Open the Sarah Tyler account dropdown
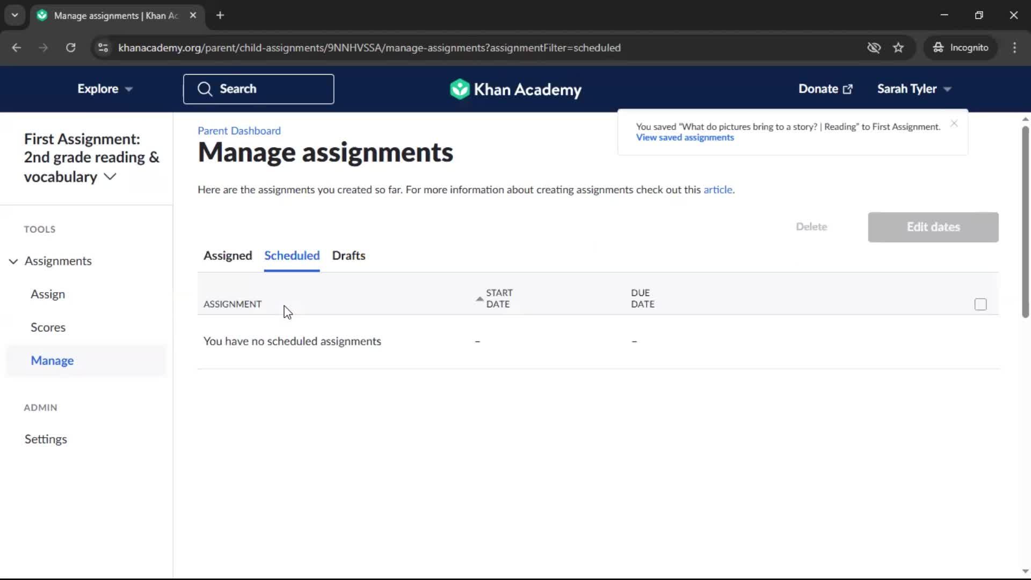Screen dimensions: 1031x580 (914, 89)
